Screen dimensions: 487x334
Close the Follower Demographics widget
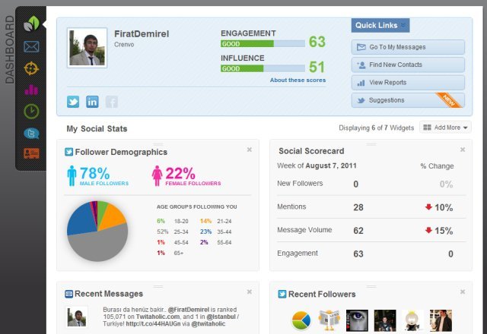pyautogui.click(x=249, y=150)
